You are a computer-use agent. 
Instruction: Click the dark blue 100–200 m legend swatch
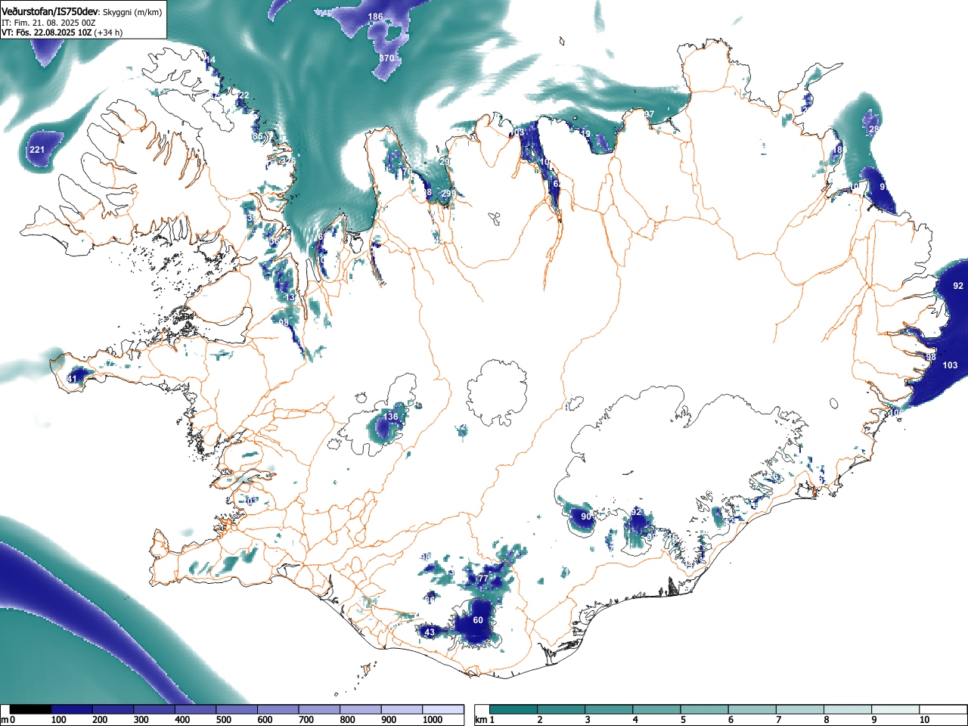tap(72, 709)
